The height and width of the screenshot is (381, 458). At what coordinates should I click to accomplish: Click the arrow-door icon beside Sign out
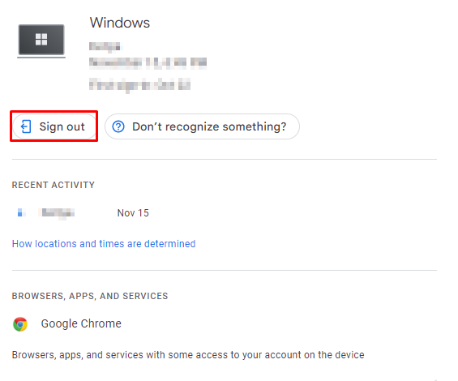click(x=26, y=126)
